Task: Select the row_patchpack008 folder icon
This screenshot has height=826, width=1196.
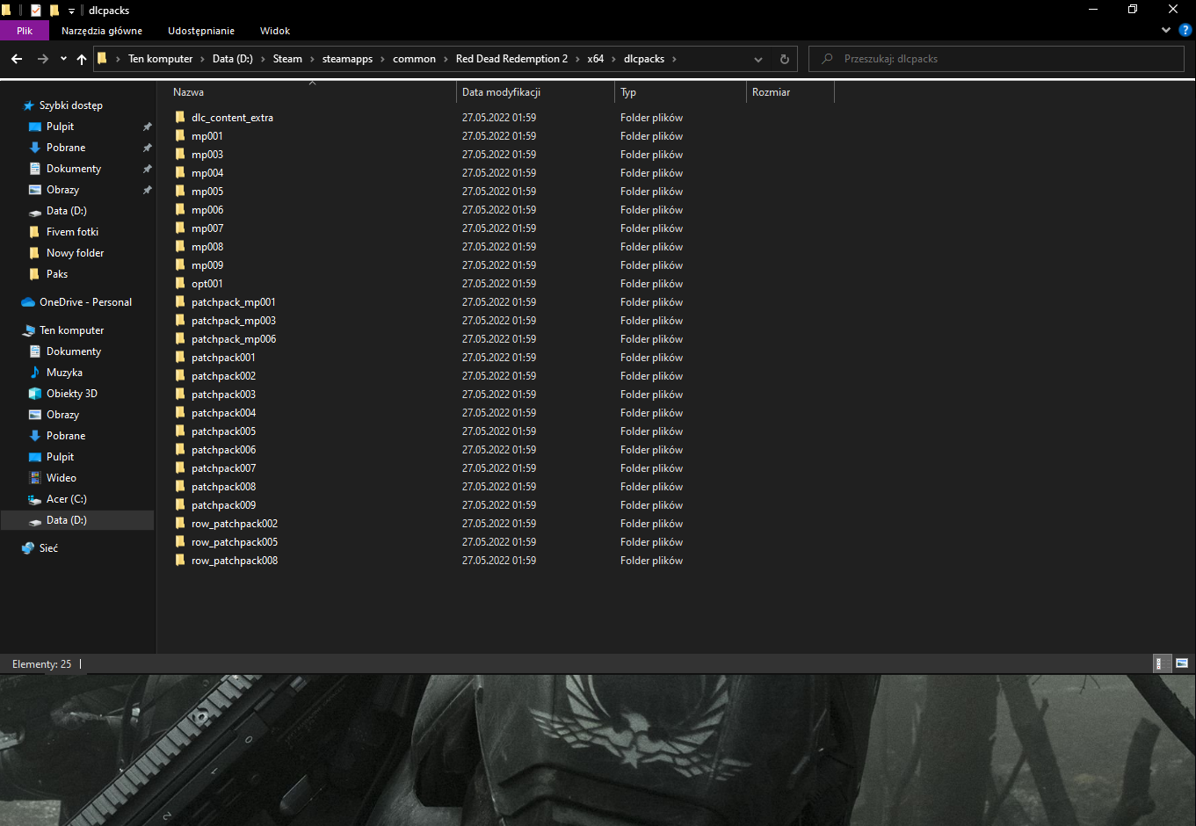Action: click(x=180, y=560)
